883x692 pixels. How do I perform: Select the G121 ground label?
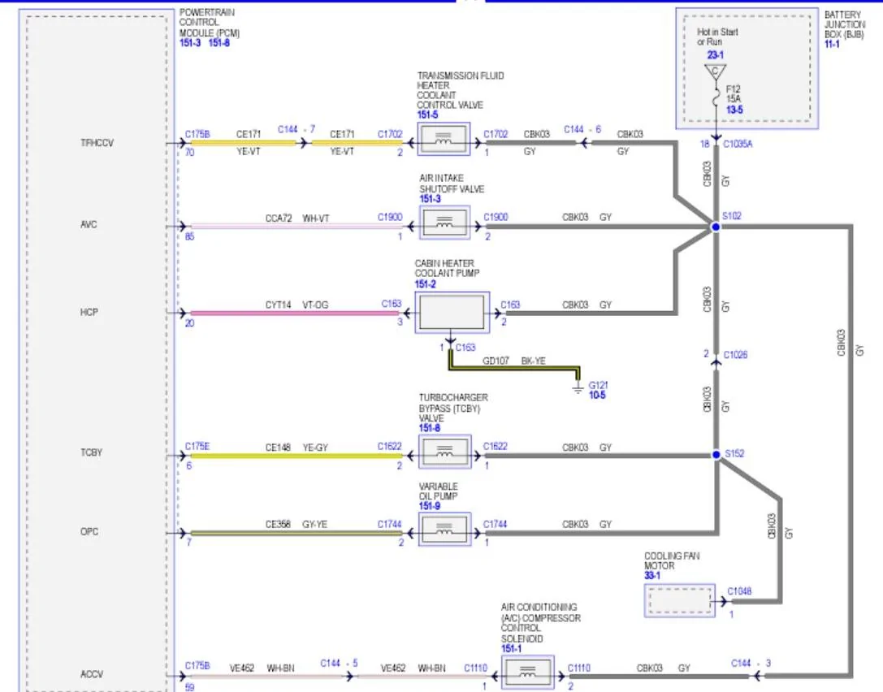(598, 385)
